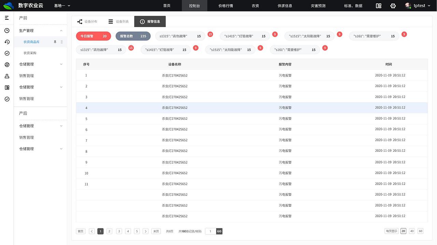
Task: Go to page 3 in pagination
Action: click(x=119, y=231)
